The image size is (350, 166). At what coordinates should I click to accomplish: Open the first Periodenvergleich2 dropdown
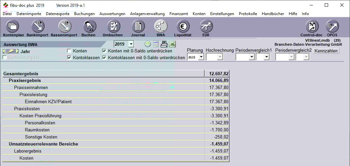pyautogui.click(x=291, y=57)
